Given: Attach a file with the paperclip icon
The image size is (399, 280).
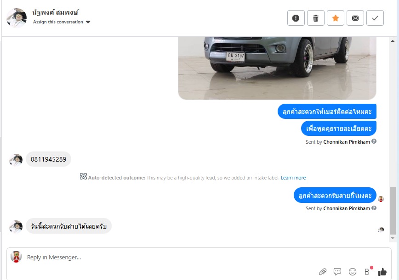Looking at the screenshot, I should [x=322, y=272].
